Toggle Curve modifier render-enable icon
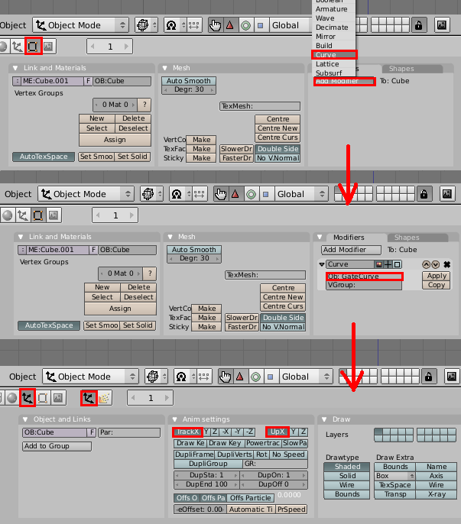This screenshot has height=524, width=461. (378, 264)
